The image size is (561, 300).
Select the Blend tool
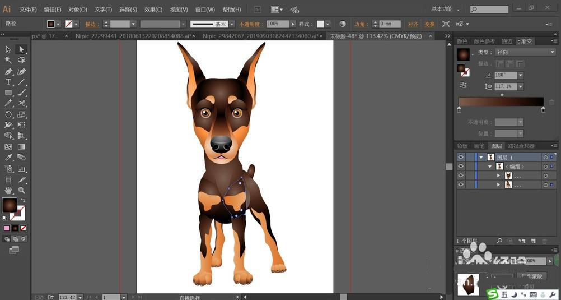[x=21, y=158]
